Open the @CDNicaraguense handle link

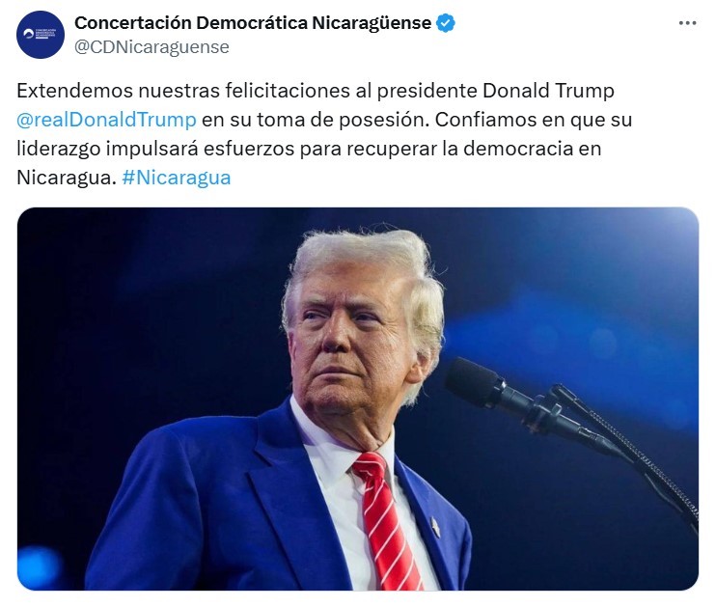(x=151, y=47)
